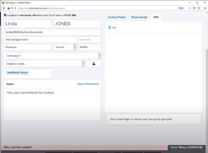Click the last name field containing JONES
The image size is (208, 153).
[x=77, y=24]
